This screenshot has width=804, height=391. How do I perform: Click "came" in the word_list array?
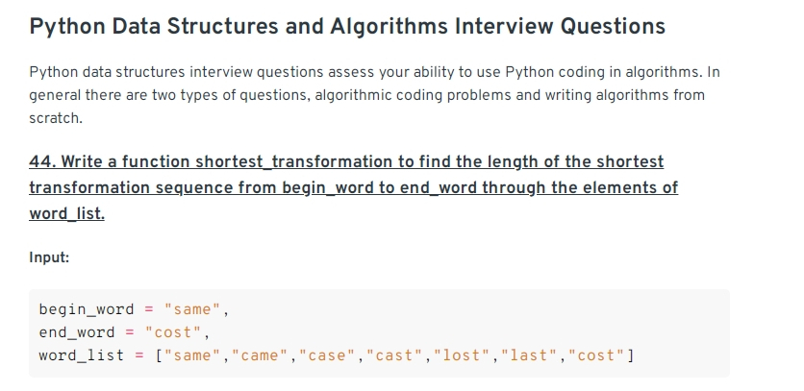[260, 355]
